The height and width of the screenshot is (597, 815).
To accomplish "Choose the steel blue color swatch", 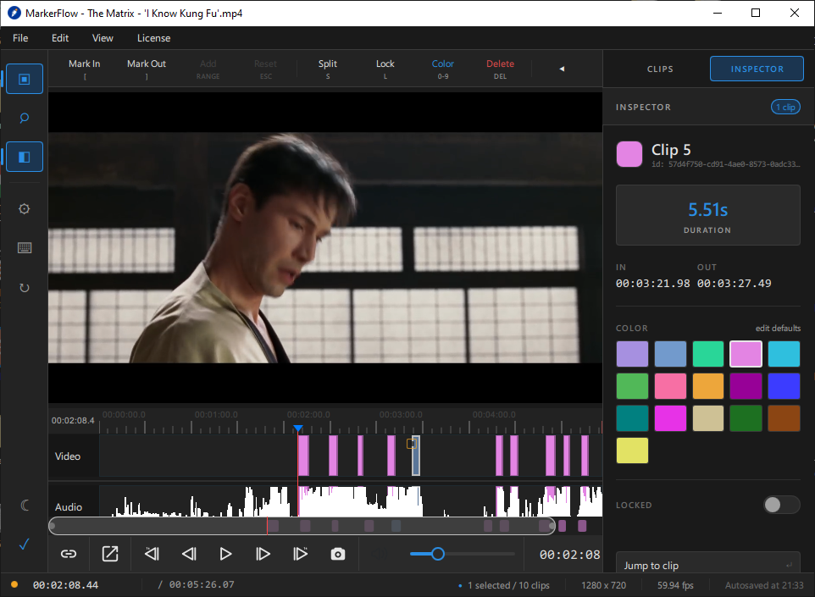I will pos(670,354).
